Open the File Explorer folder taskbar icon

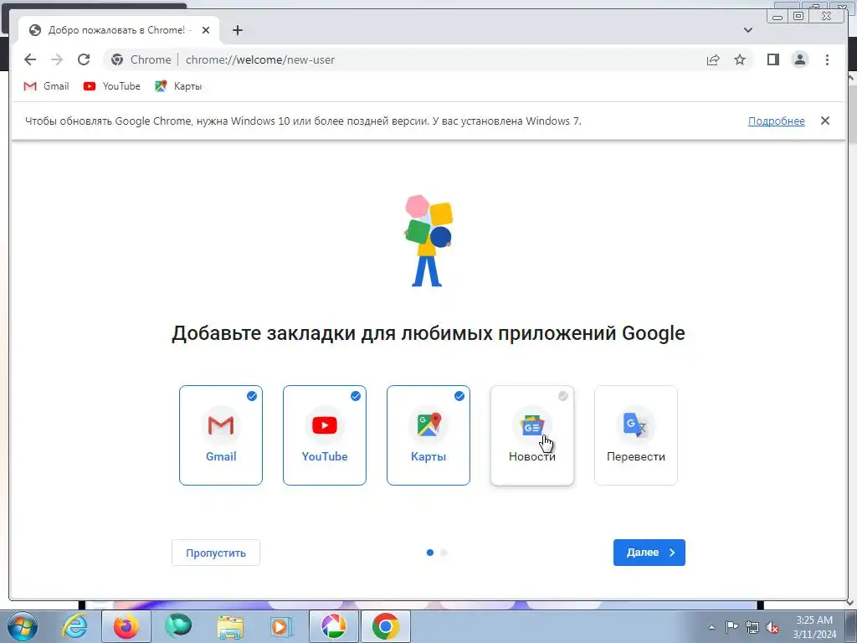[230, 626]
